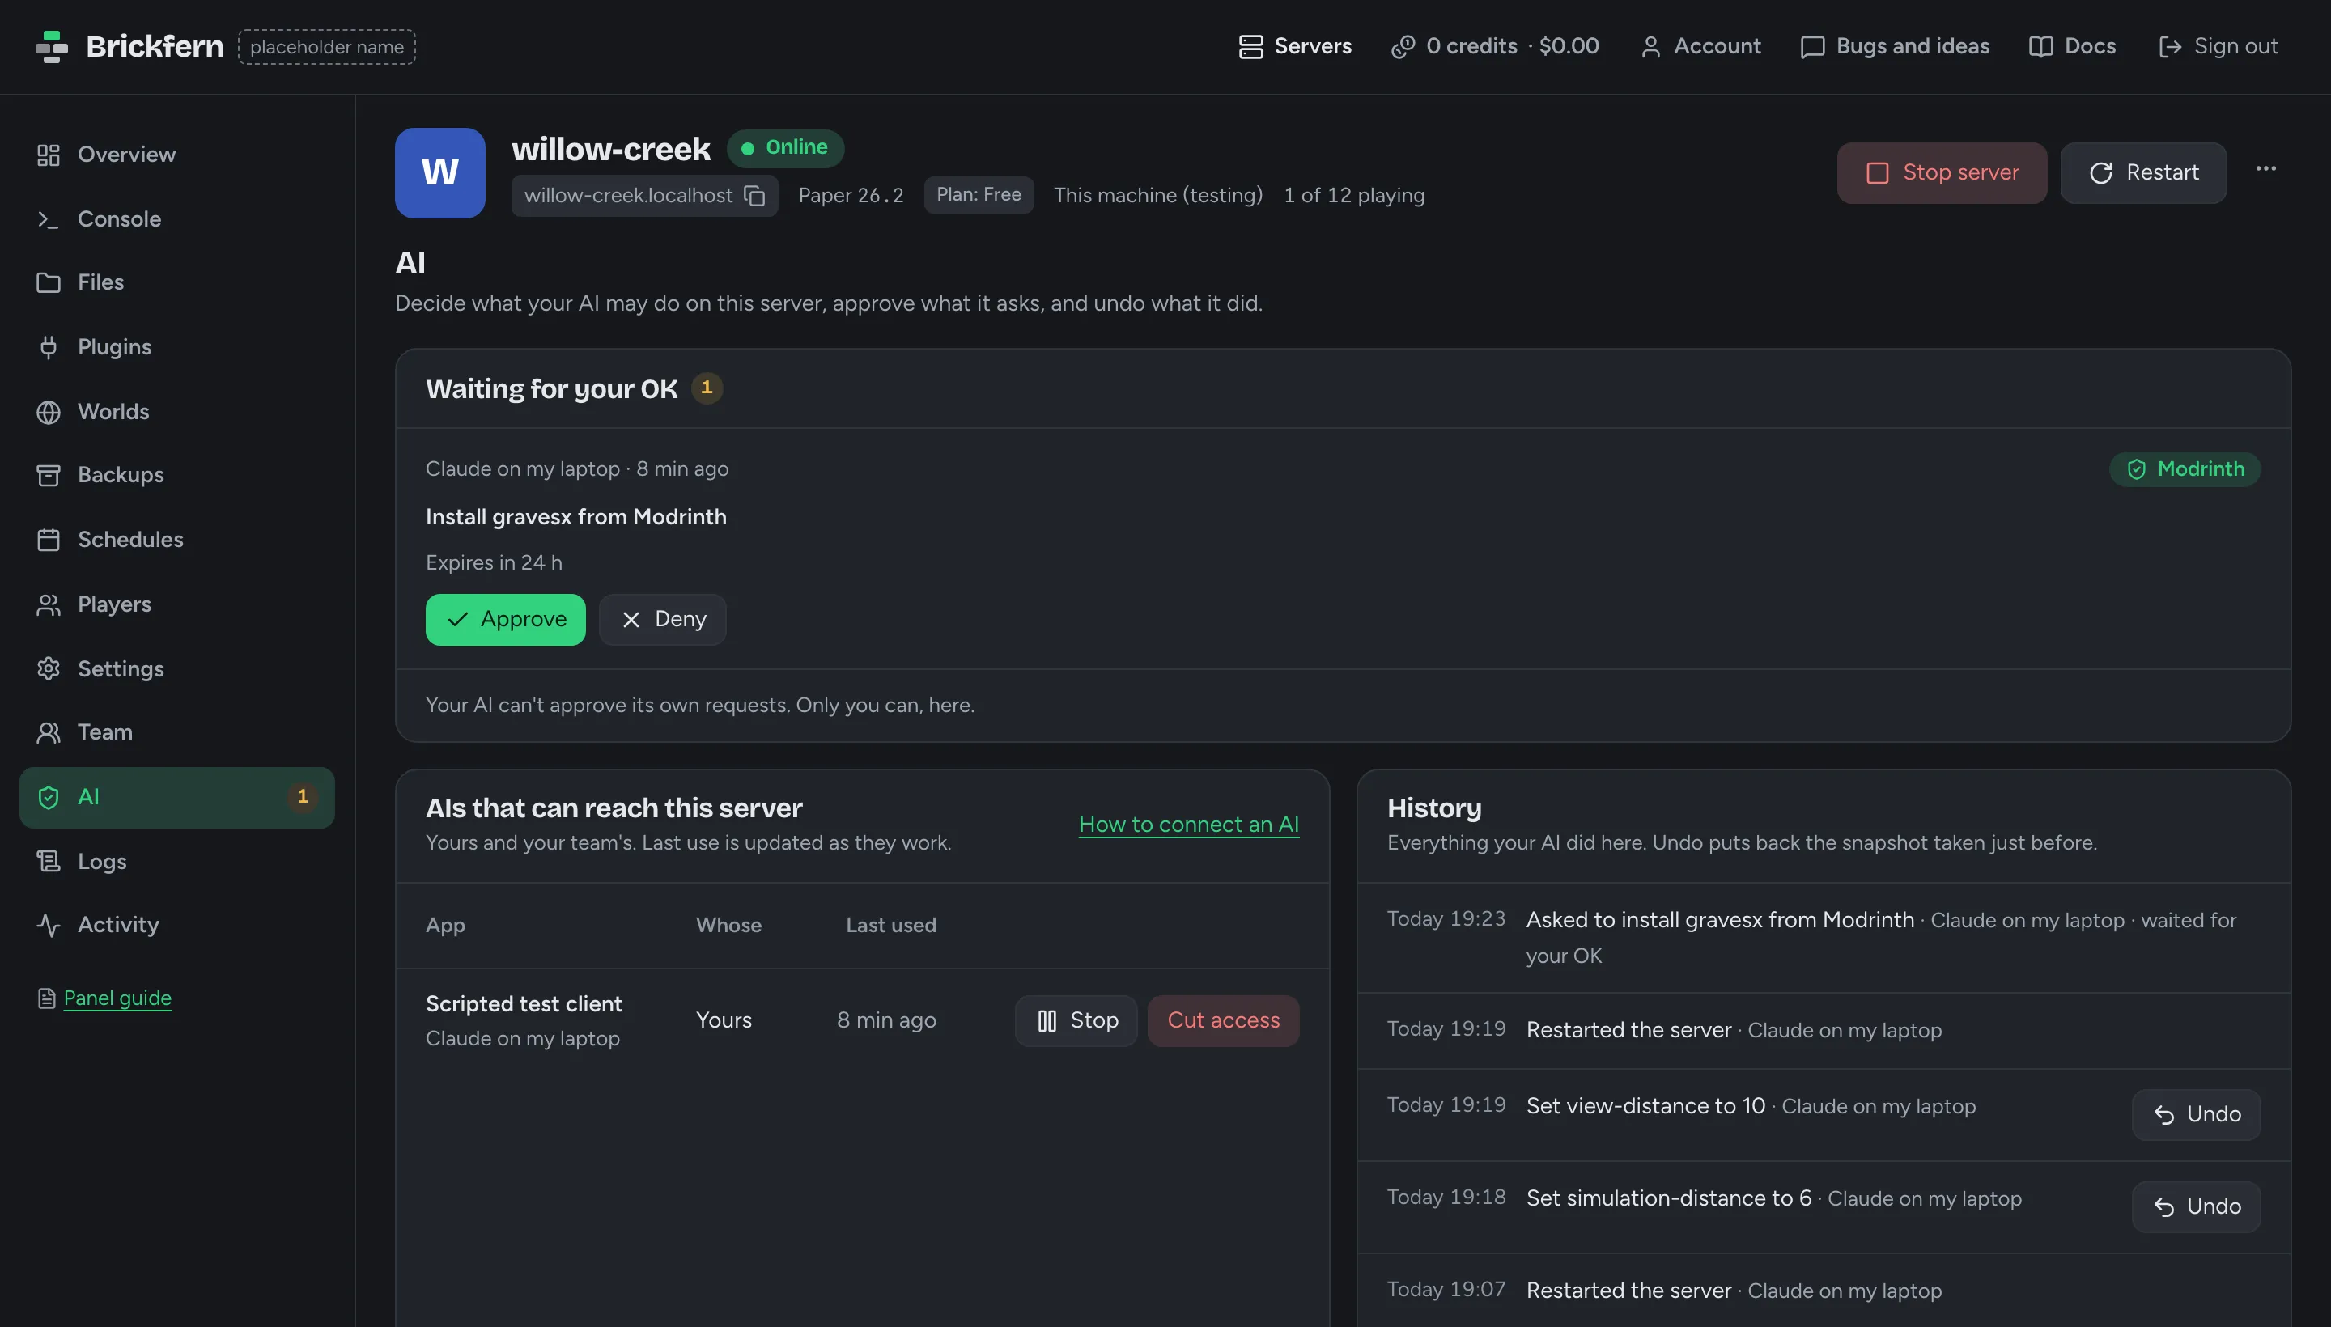Cut access for Scripted test client
Screen dimensions: 2331x1327
coord(1224,1021)
